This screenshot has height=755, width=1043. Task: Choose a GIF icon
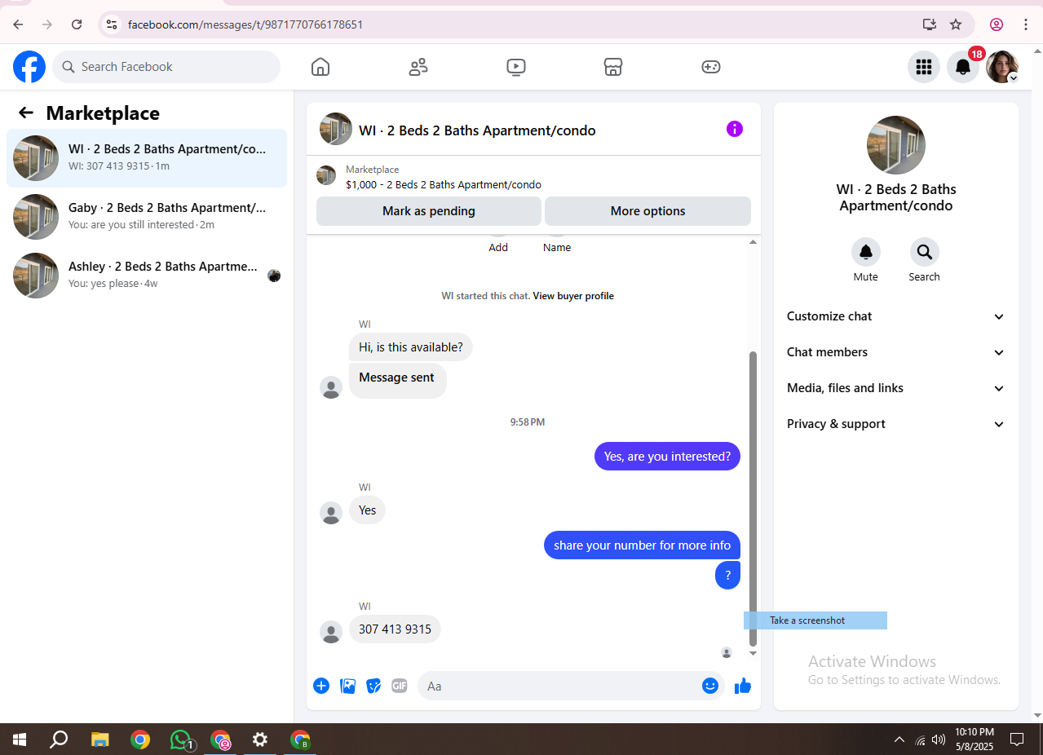point(400,686)
